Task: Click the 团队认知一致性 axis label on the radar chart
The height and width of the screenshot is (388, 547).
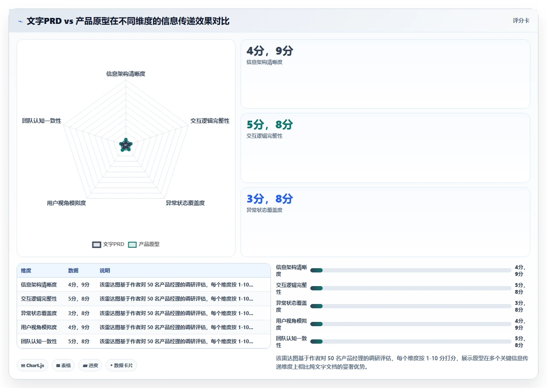Action: [41, 121]
